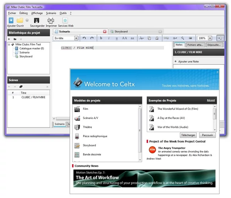
Task: Choose the Bande dessinée template
Action: pyautogui.click(x=92, y=154)
